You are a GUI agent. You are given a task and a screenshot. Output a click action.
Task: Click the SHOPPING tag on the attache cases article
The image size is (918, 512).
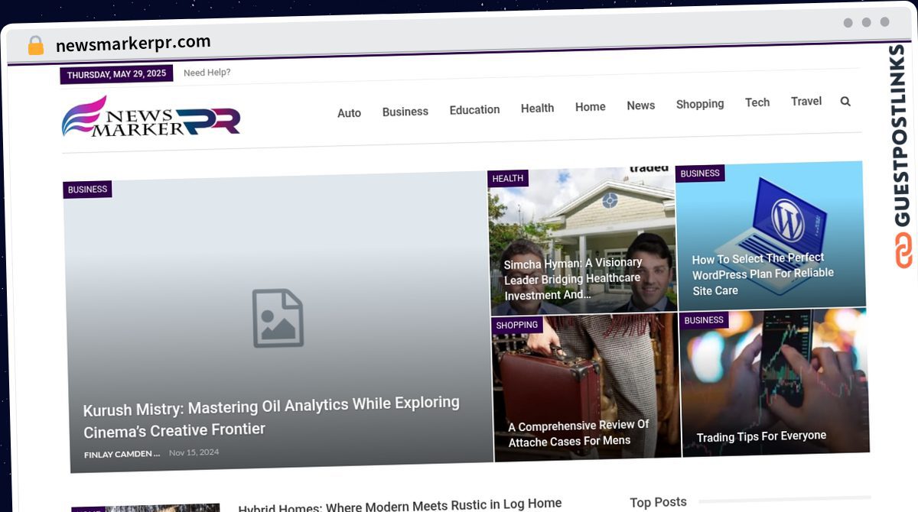(517, 325)
